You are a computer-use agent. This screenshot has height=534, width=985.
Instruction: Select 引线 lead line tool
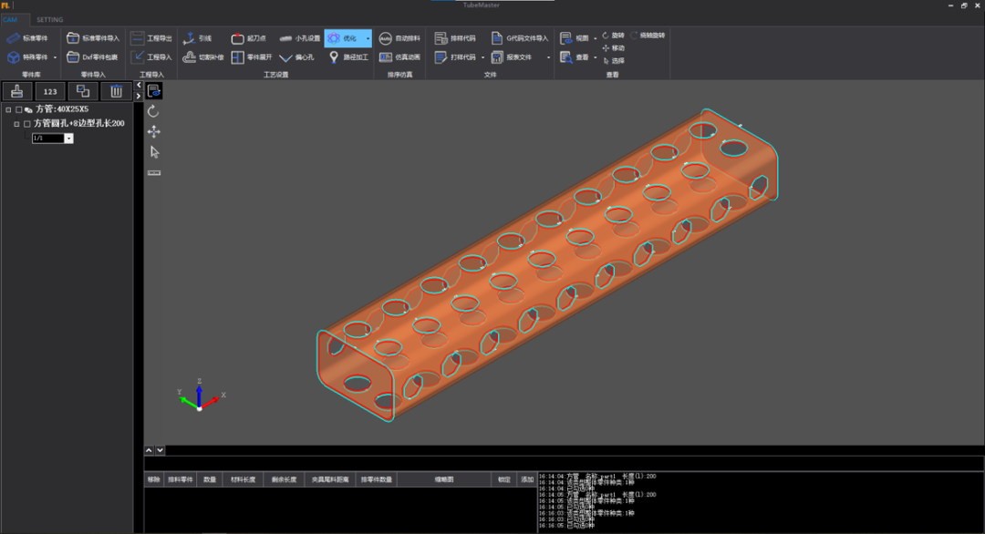pyautogui.click(x=197, y=38)
